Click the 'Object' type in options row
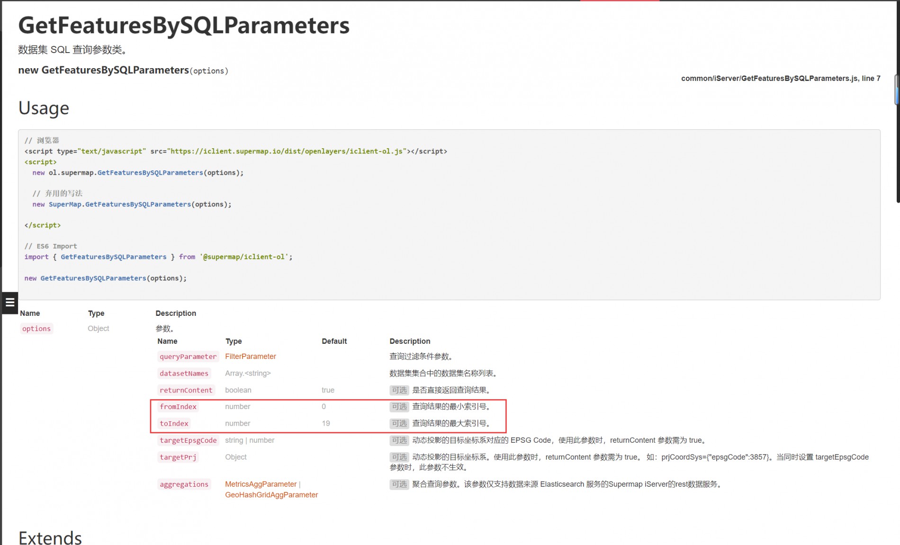 tap(98, 329)
